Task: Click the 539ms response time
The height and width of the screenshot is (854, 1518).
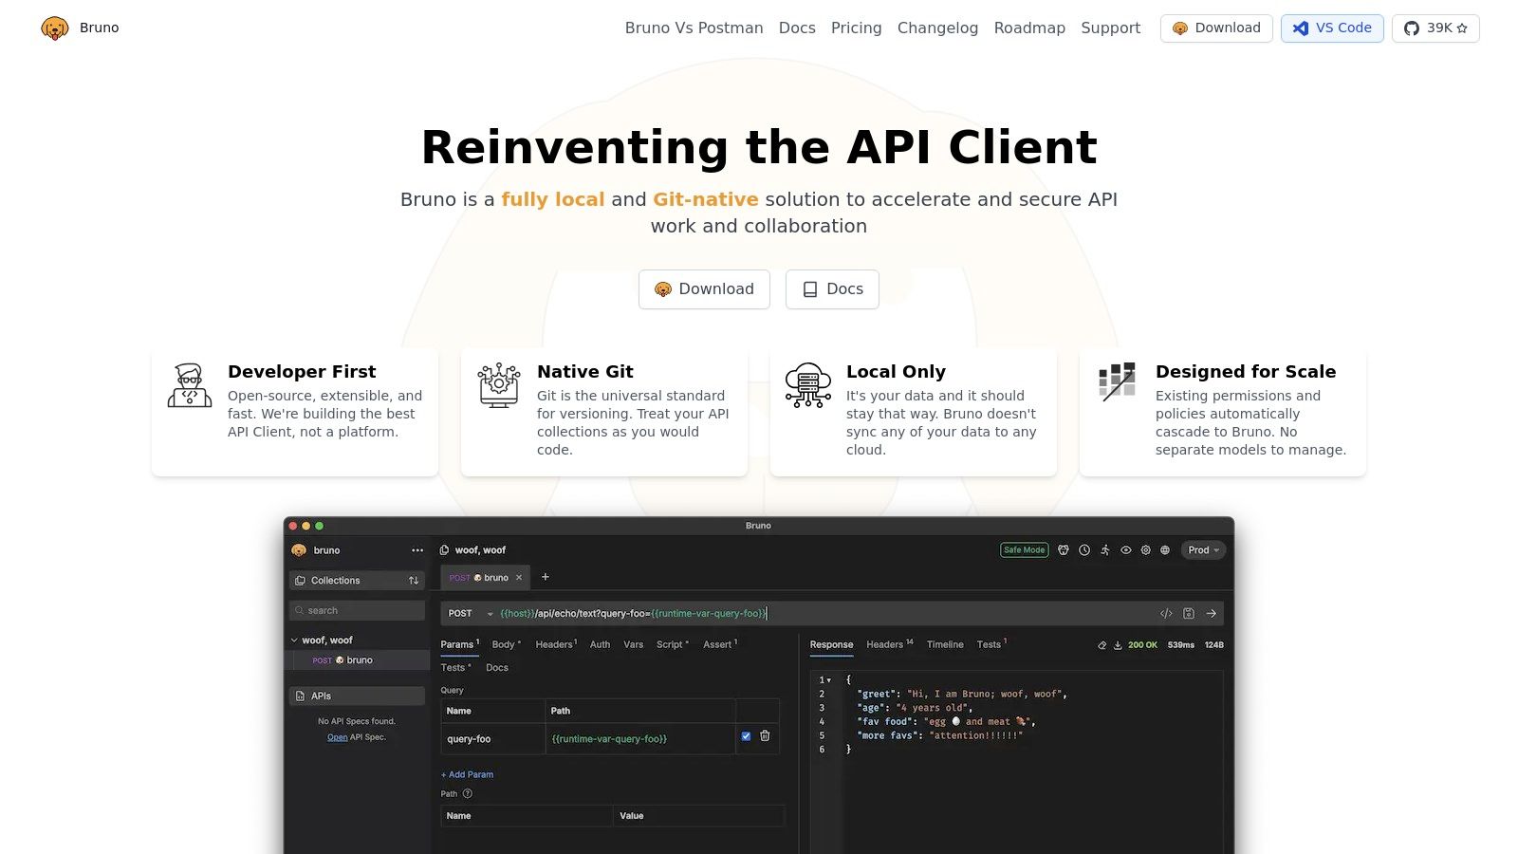Action: click(1181, 645)
